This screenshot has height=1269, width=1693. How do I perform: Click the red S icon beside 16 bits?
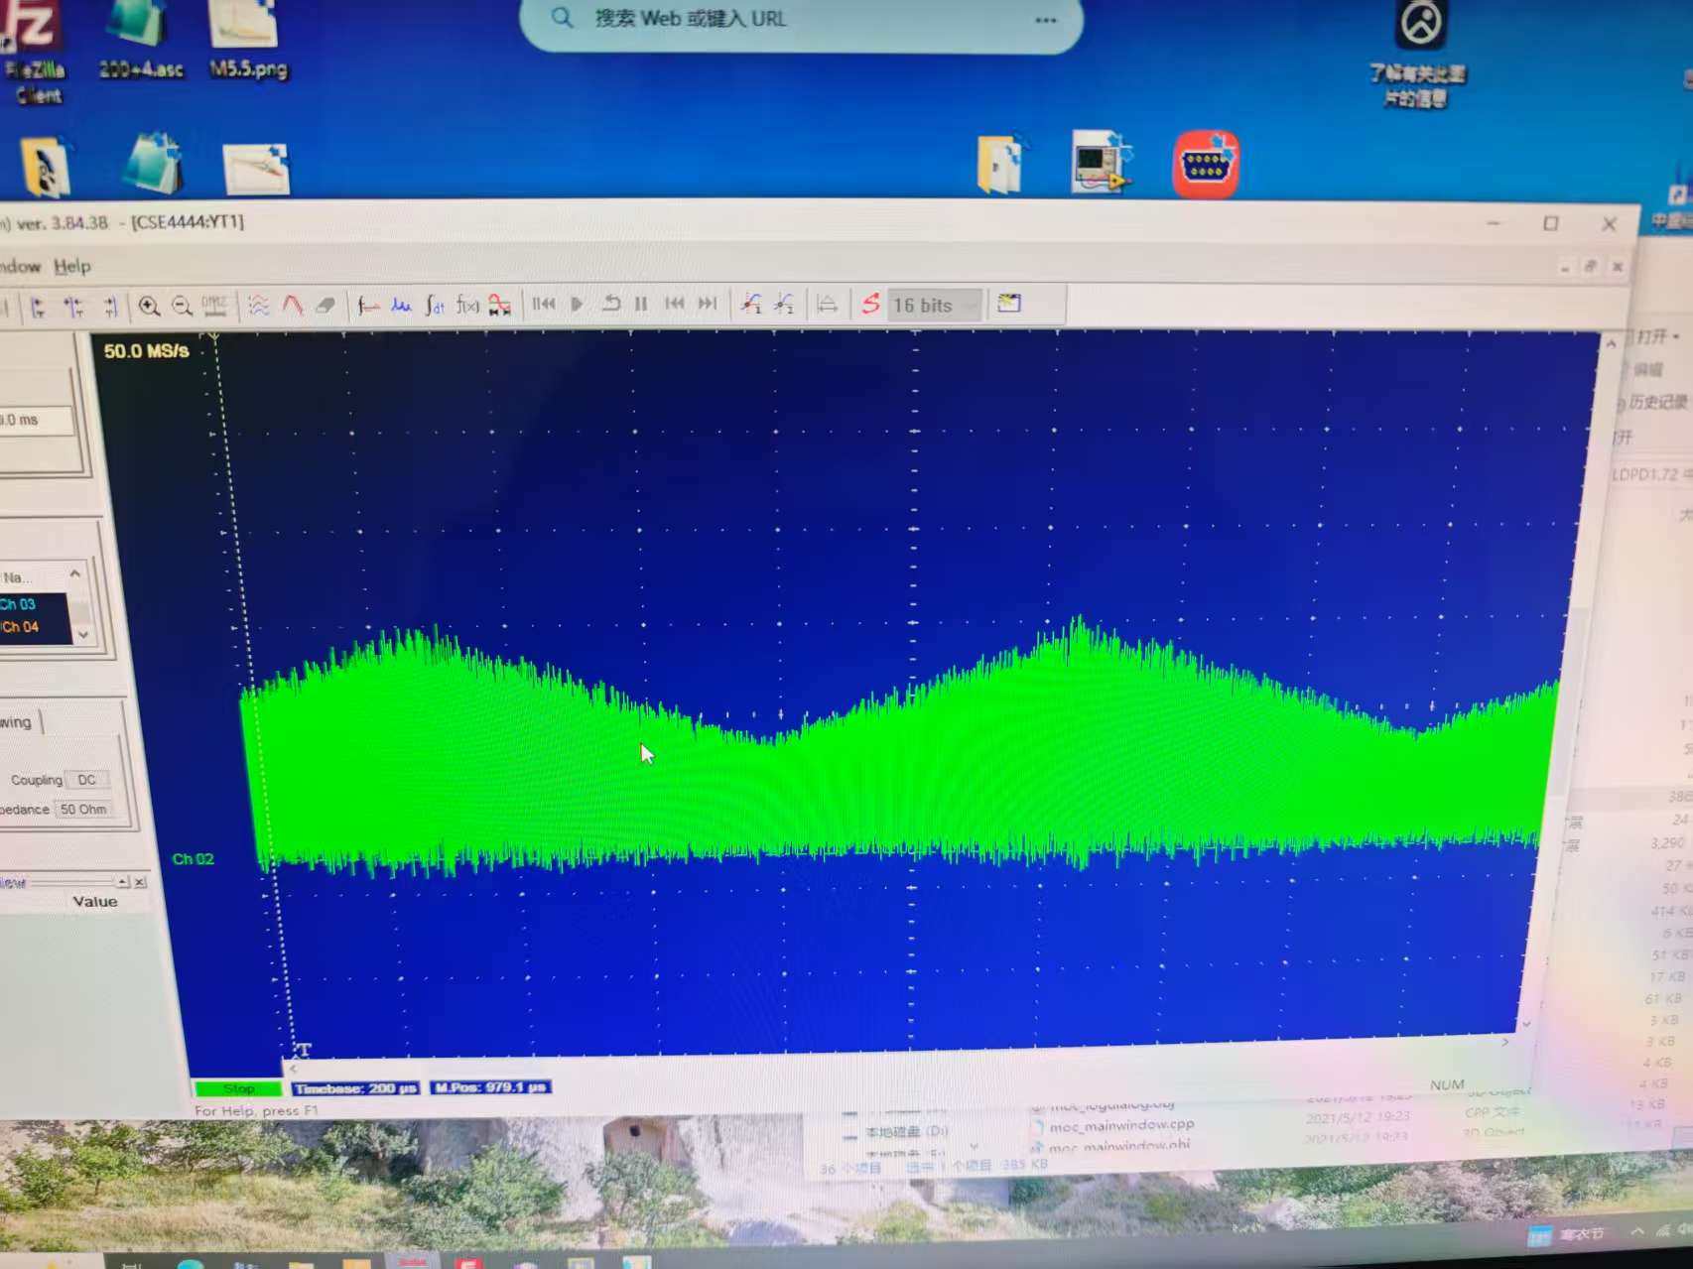(x=870, y=305)
